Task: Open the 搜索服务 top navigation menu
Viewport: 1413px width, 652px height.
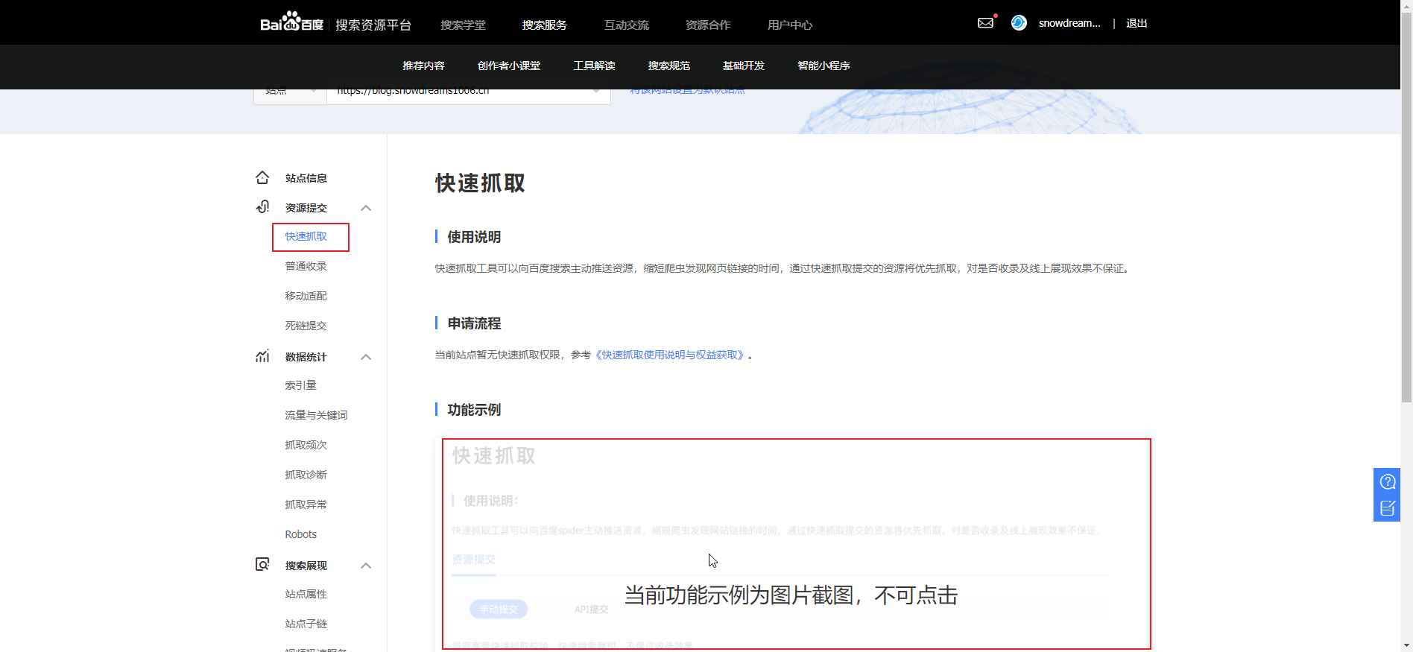Action: [544, 25]
